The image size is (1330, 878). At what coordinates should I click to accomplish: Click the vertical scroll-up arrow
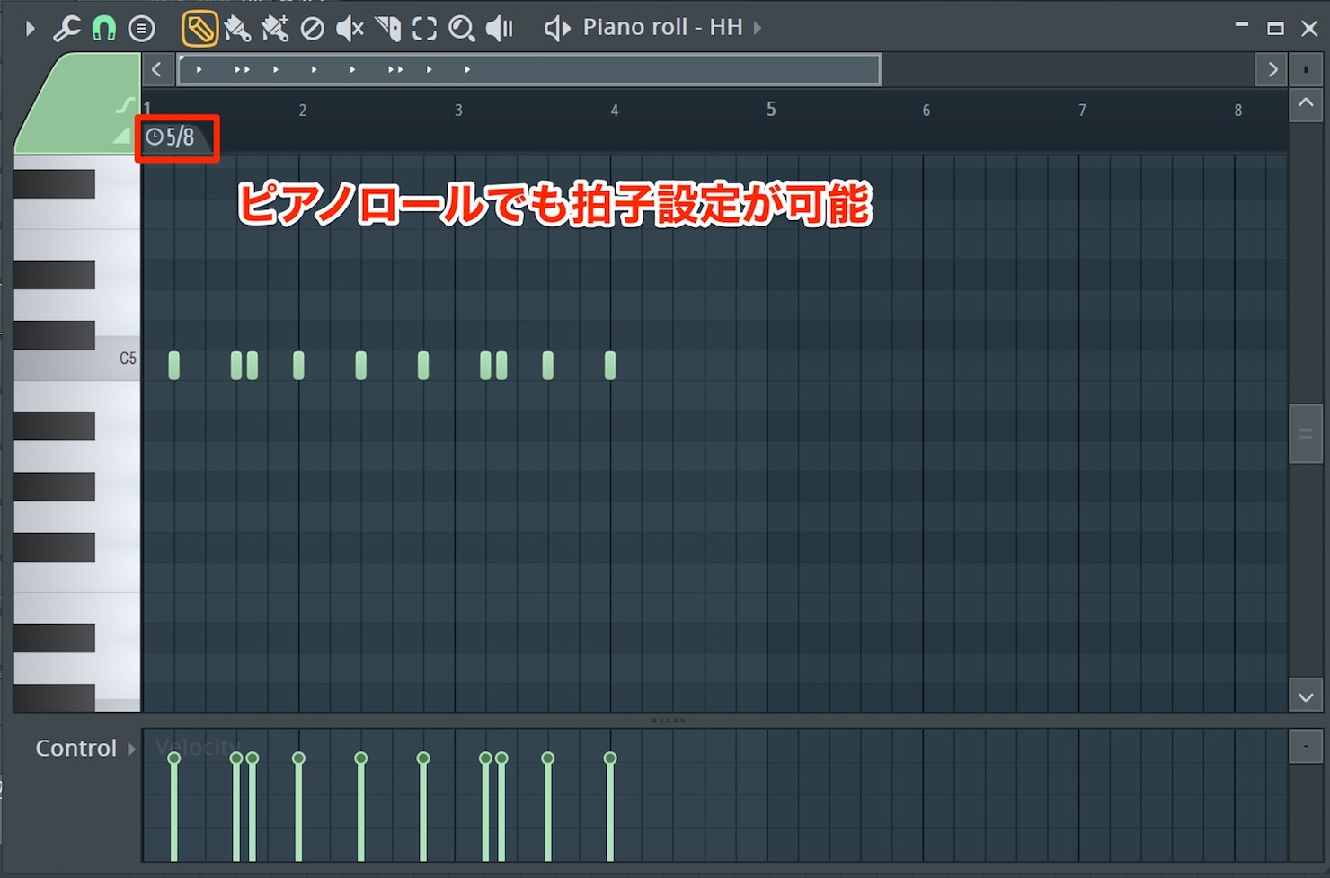[x=1306, y=103]
